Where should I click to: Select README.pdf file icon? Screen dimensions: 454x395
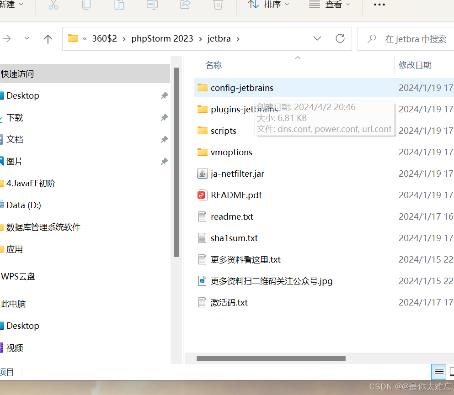click(x=202, y=195)
